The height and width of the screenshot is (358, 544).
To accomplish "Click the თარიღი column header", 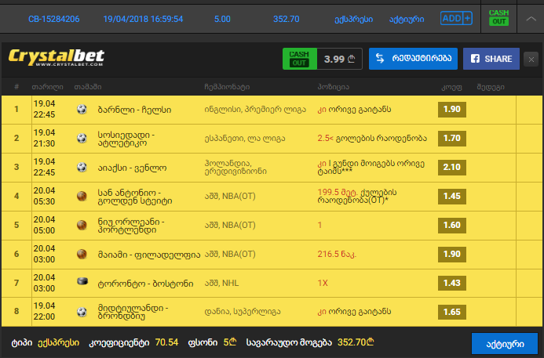I will [x=48, y=87].
